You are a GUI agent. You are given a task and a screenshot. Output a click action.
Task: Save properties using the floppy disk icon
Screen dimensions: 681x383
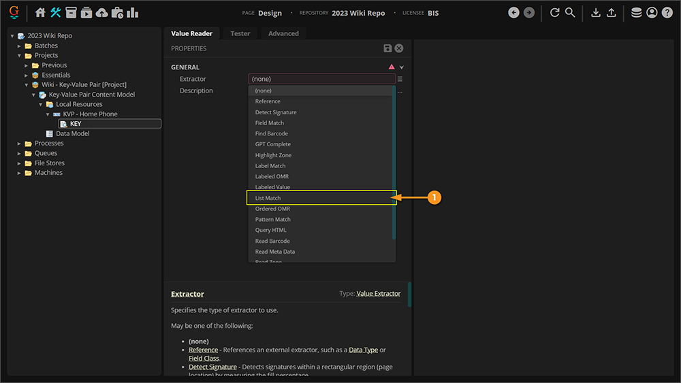coord(387,48)
